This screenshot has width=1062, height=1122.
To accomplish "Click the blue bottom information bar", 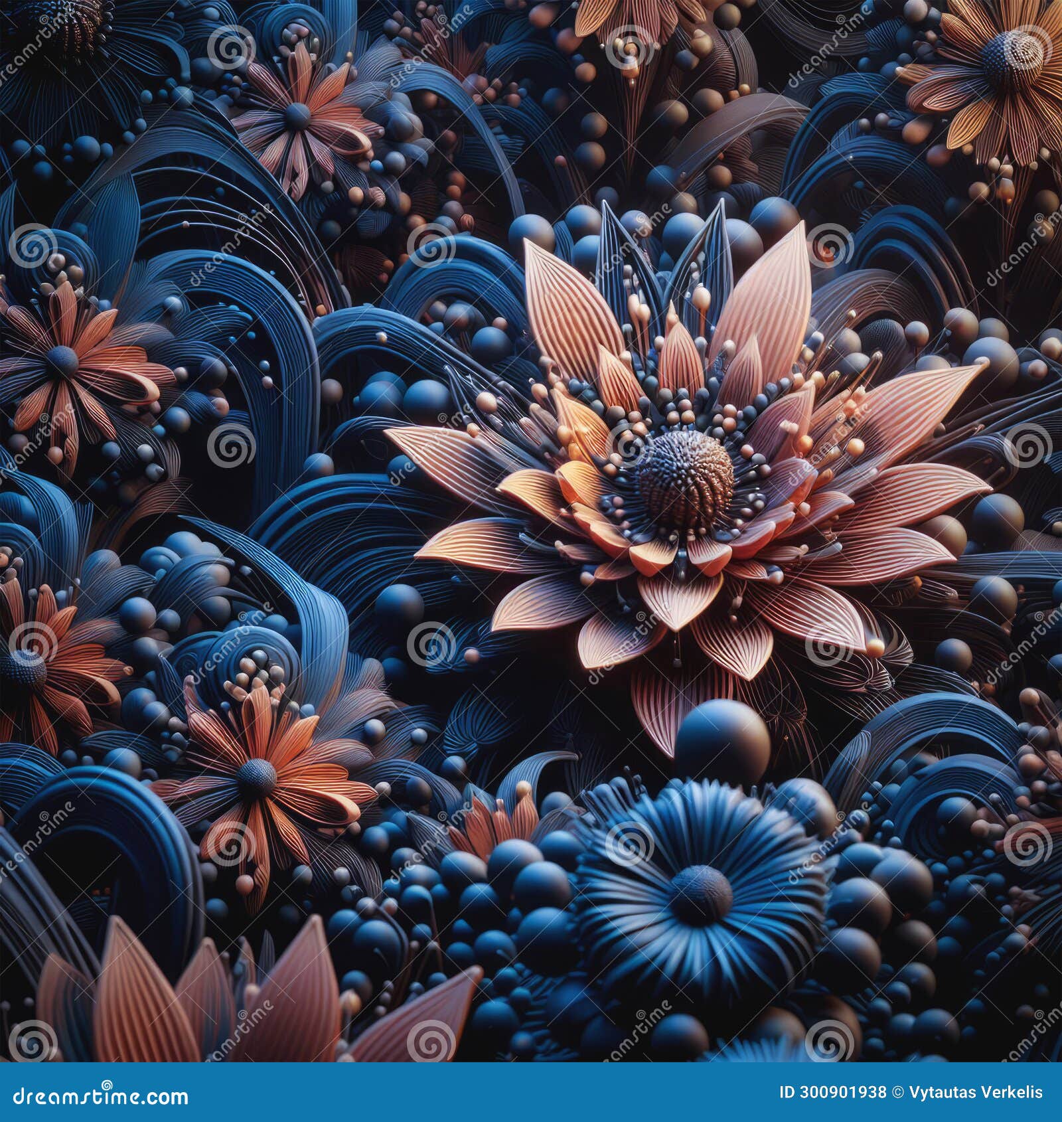I will [x=531, y=1092].
